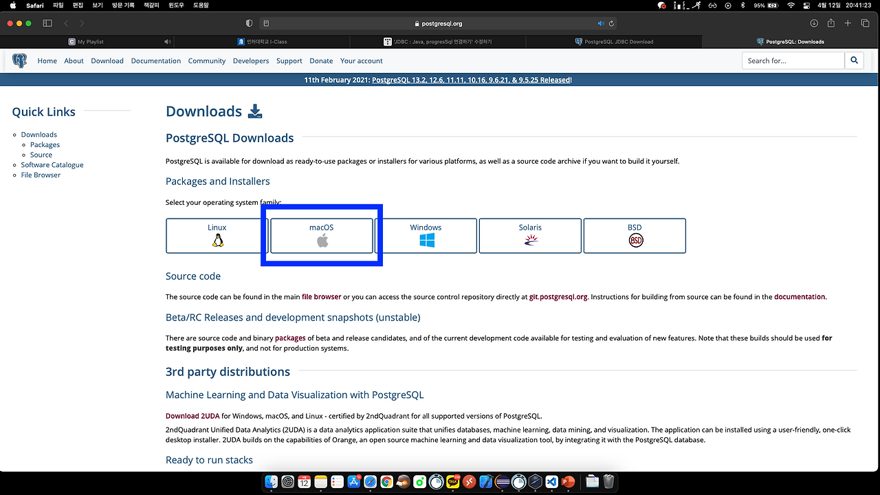880x495 pixels.
Task: Open the 방문 기록 menu
Action: 123,5
